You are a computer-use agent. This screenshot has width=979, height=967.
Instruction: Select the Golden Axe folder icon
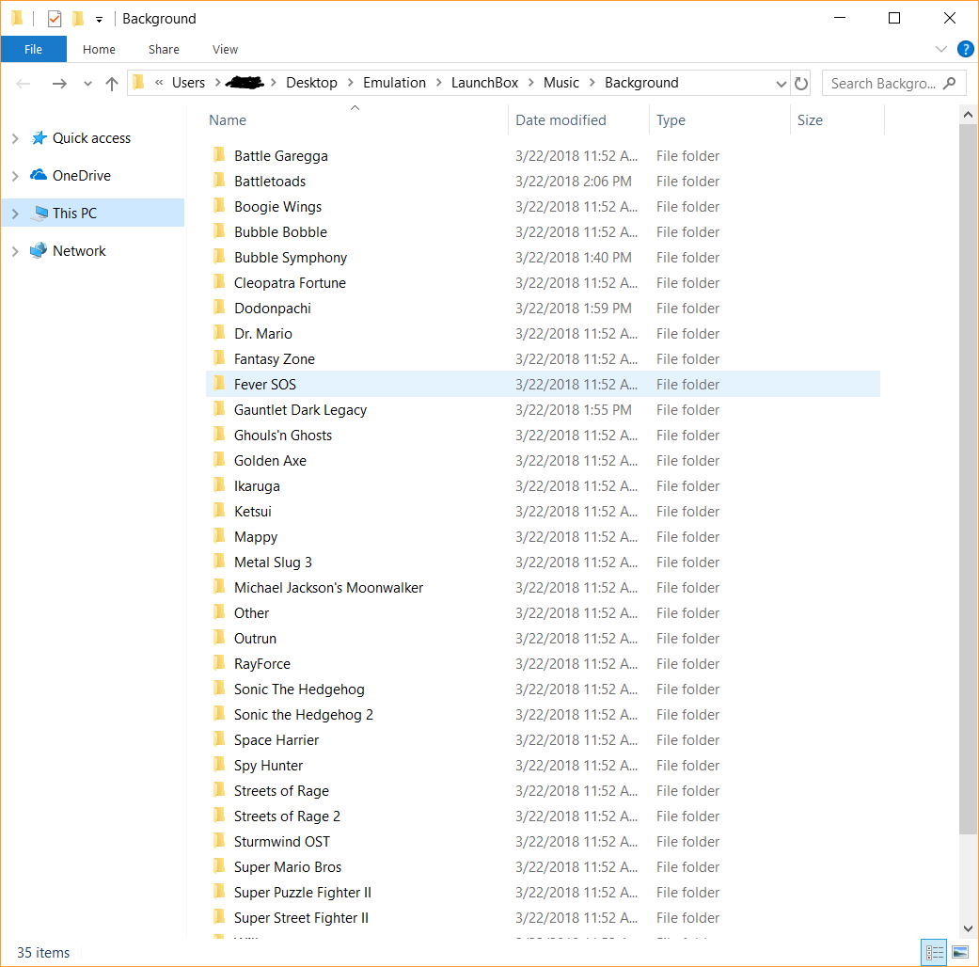coord(219,460)
